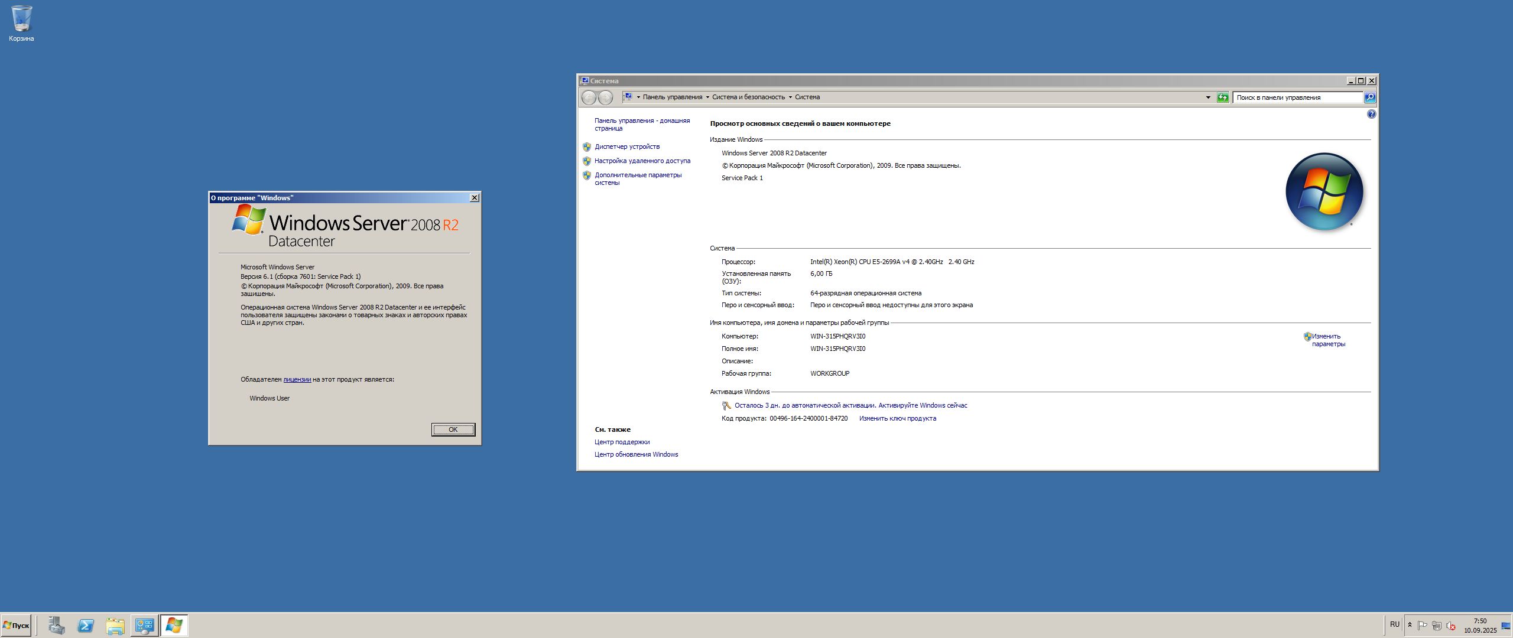This screenshot has height=638, width=1513.
Task: Click Forward arrow in the Система window
Action: pyautogui.click(x=606, y=97)
